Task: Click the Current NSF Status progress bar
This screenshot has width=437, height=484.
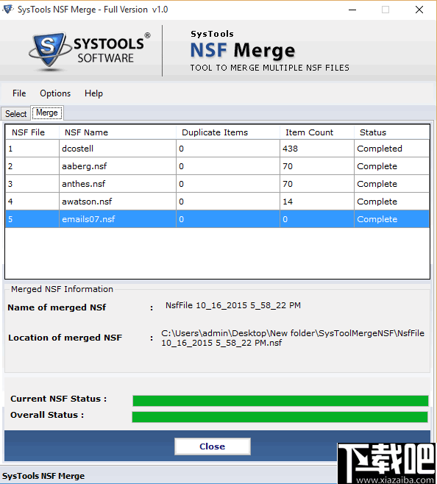Action: [280, 401]
